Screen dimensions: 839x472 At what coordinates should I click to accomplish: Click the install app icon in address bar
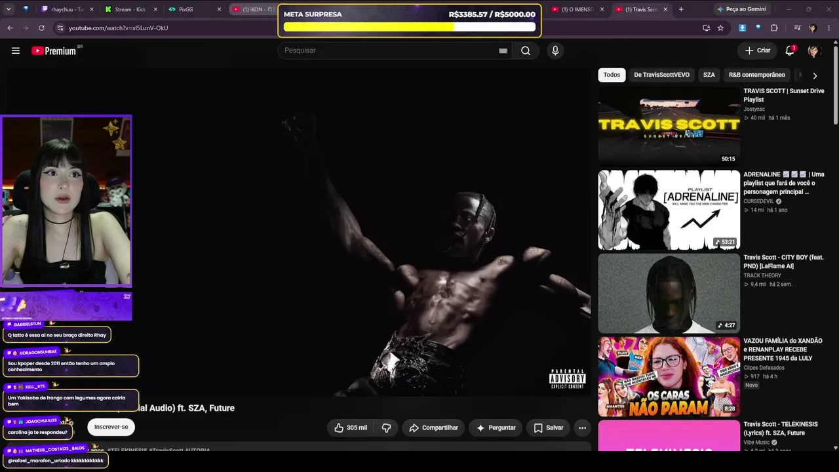(x=706, y=28)
